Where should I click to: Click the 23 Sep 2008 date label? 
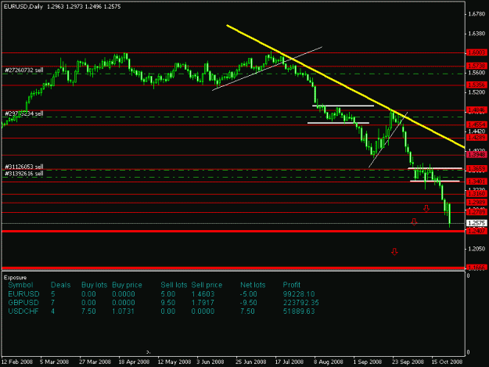coord(408,362)
